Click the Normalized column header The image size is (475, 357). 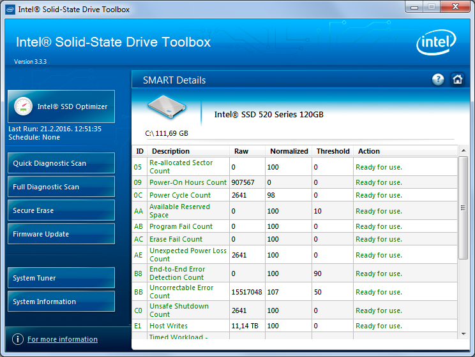pos(289,151)
